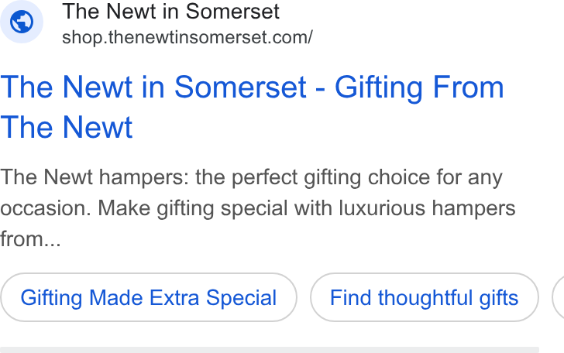Click the shop.thenewtinsomerset.com URL text
This screenshot has width=564, height=353.
[x=187, y=37]
